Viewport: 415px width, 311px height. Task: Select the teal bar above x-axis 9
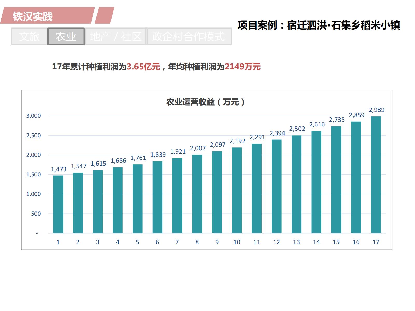tap(217, 192)
